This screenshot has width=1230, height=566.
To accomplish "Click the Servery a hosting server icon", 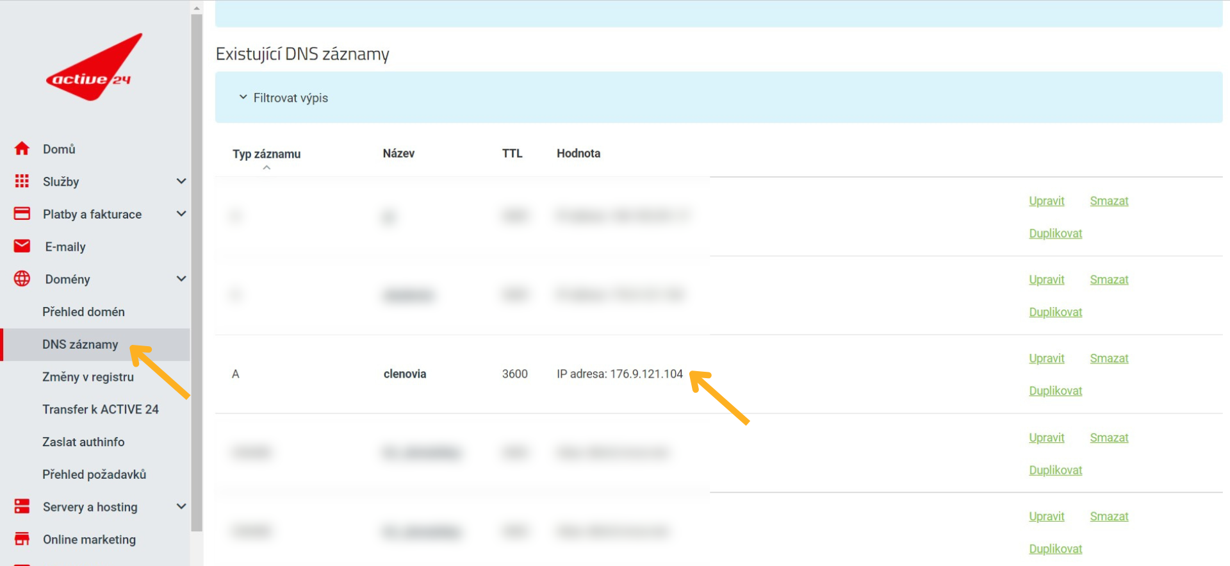I will [x=22, y=506].
